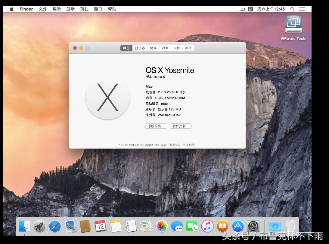Open the Photos app icon
The width and height of the screenshot is (329, 244).
162,226
